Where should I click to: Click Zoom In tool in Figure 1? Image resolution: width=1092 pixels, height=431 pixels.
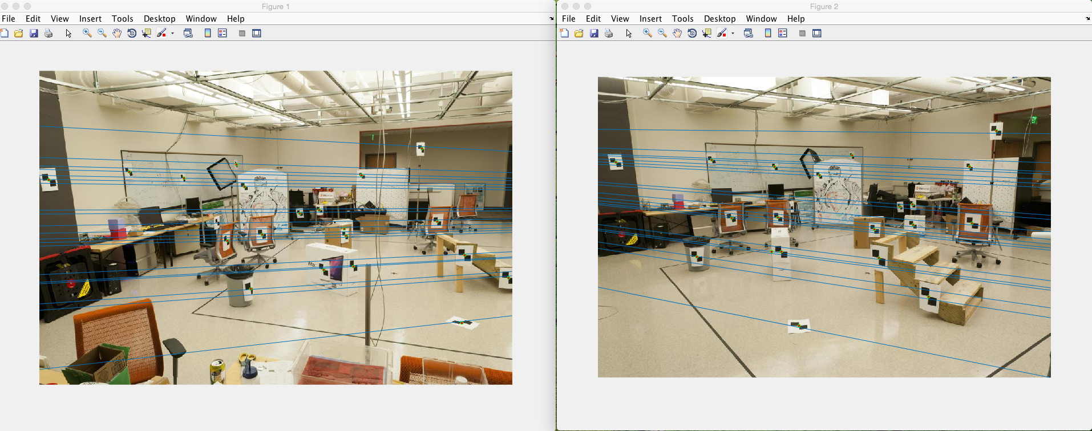pos(87,33)
